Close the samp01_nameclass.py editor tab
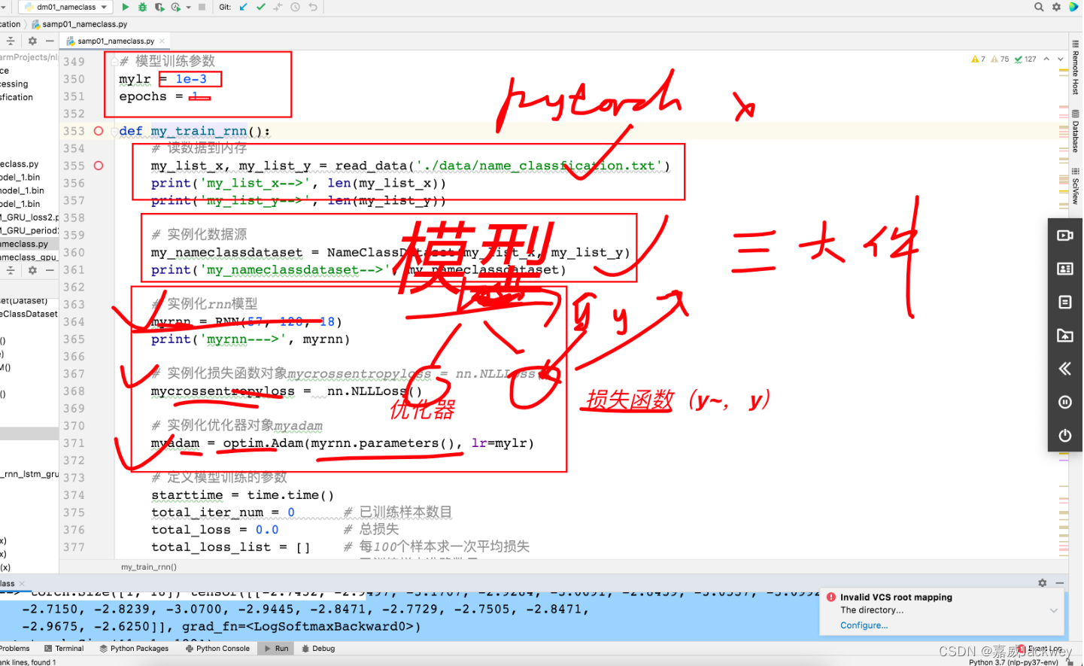Image resolution: width=1084 pixels, height=666 pixels. (162, 41)
